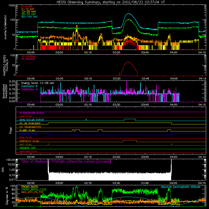Image resolution: width=209 pixels, height=209 pixels.
Task: Click the Normalized modulation axis label
Action: pos(5,91)
